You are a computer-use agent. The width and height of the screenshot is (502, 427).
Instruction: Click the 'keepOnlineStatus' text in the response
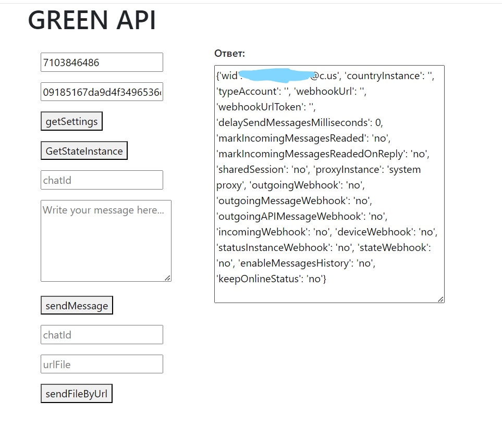pos(254,279)
